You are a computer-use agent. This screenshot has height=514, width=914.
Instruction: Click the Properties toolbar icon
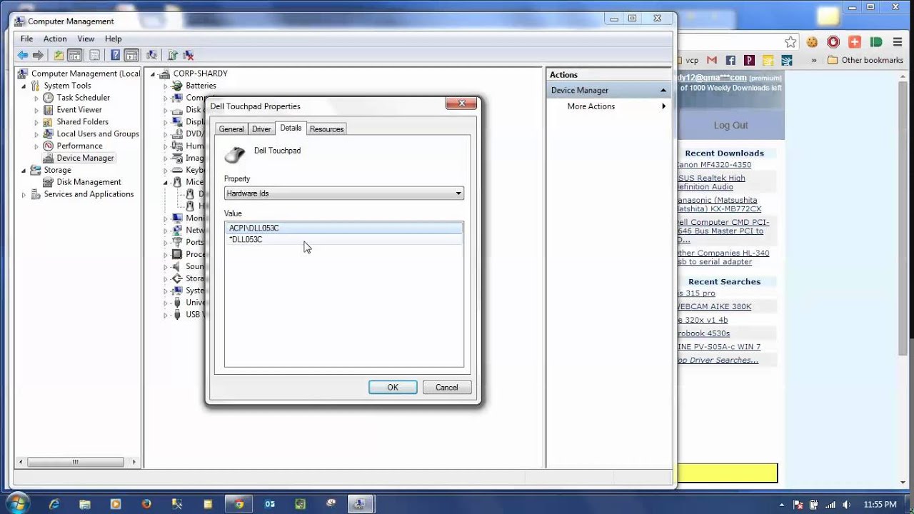point(94,55)
